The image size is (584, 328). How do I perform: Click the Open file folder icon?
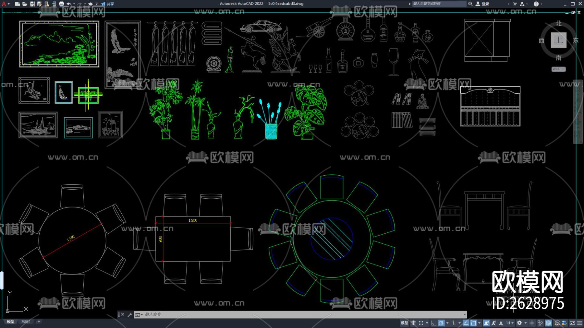coord(25,4)
